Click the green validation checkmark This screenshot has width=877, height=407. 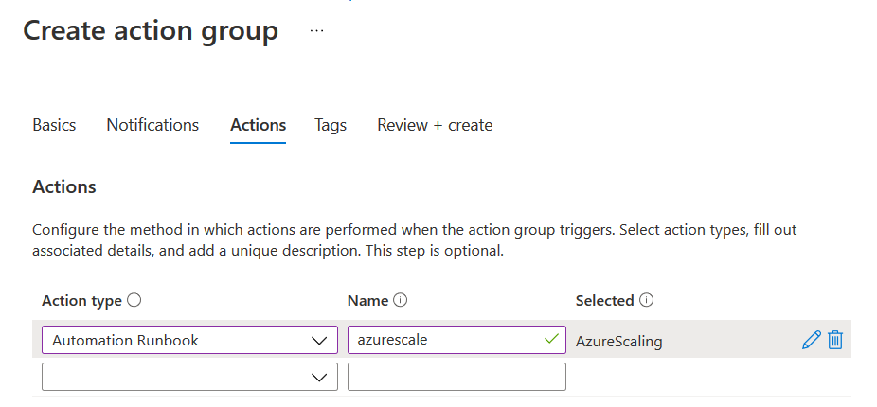click(x=552, y=340)
